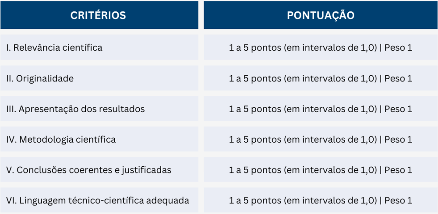The height and width of the screenshot is (214, 438).
Task: Click the 'III. Apresentação dos resultados' cell
Action: 99,109
